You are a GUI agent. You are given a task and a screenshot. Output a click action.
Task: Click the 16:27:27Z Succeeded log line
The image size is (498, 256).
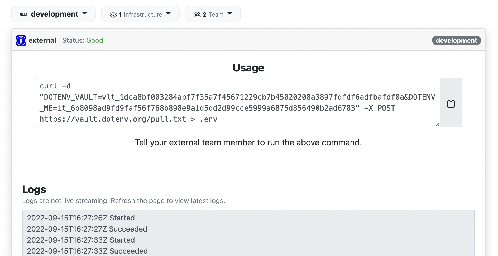click(87, 229)
